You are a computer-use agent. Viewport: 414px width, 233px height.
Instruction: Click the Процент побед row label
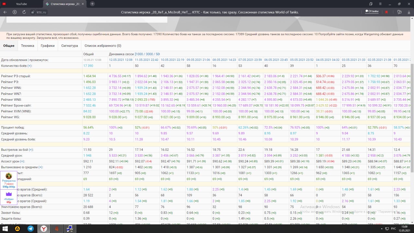point(12,128)
